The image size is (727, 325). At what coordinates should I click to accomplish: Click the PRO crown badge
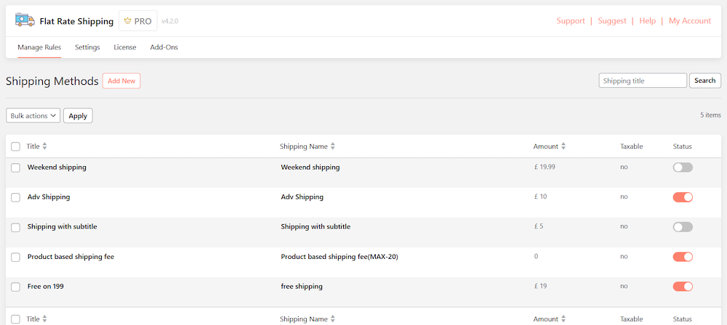(138, 21)
